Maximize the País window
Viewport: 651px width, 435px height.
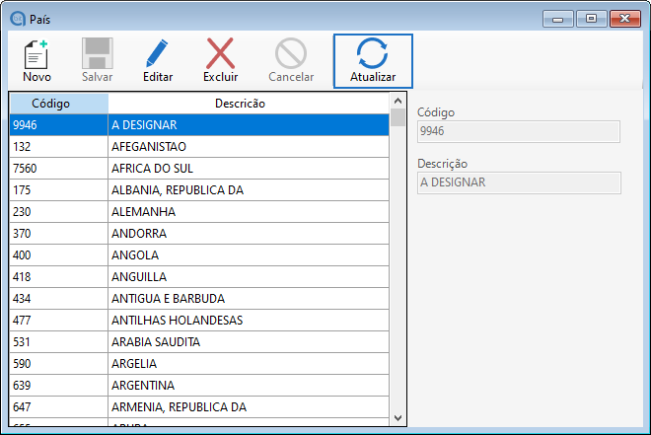click(591, 18)
